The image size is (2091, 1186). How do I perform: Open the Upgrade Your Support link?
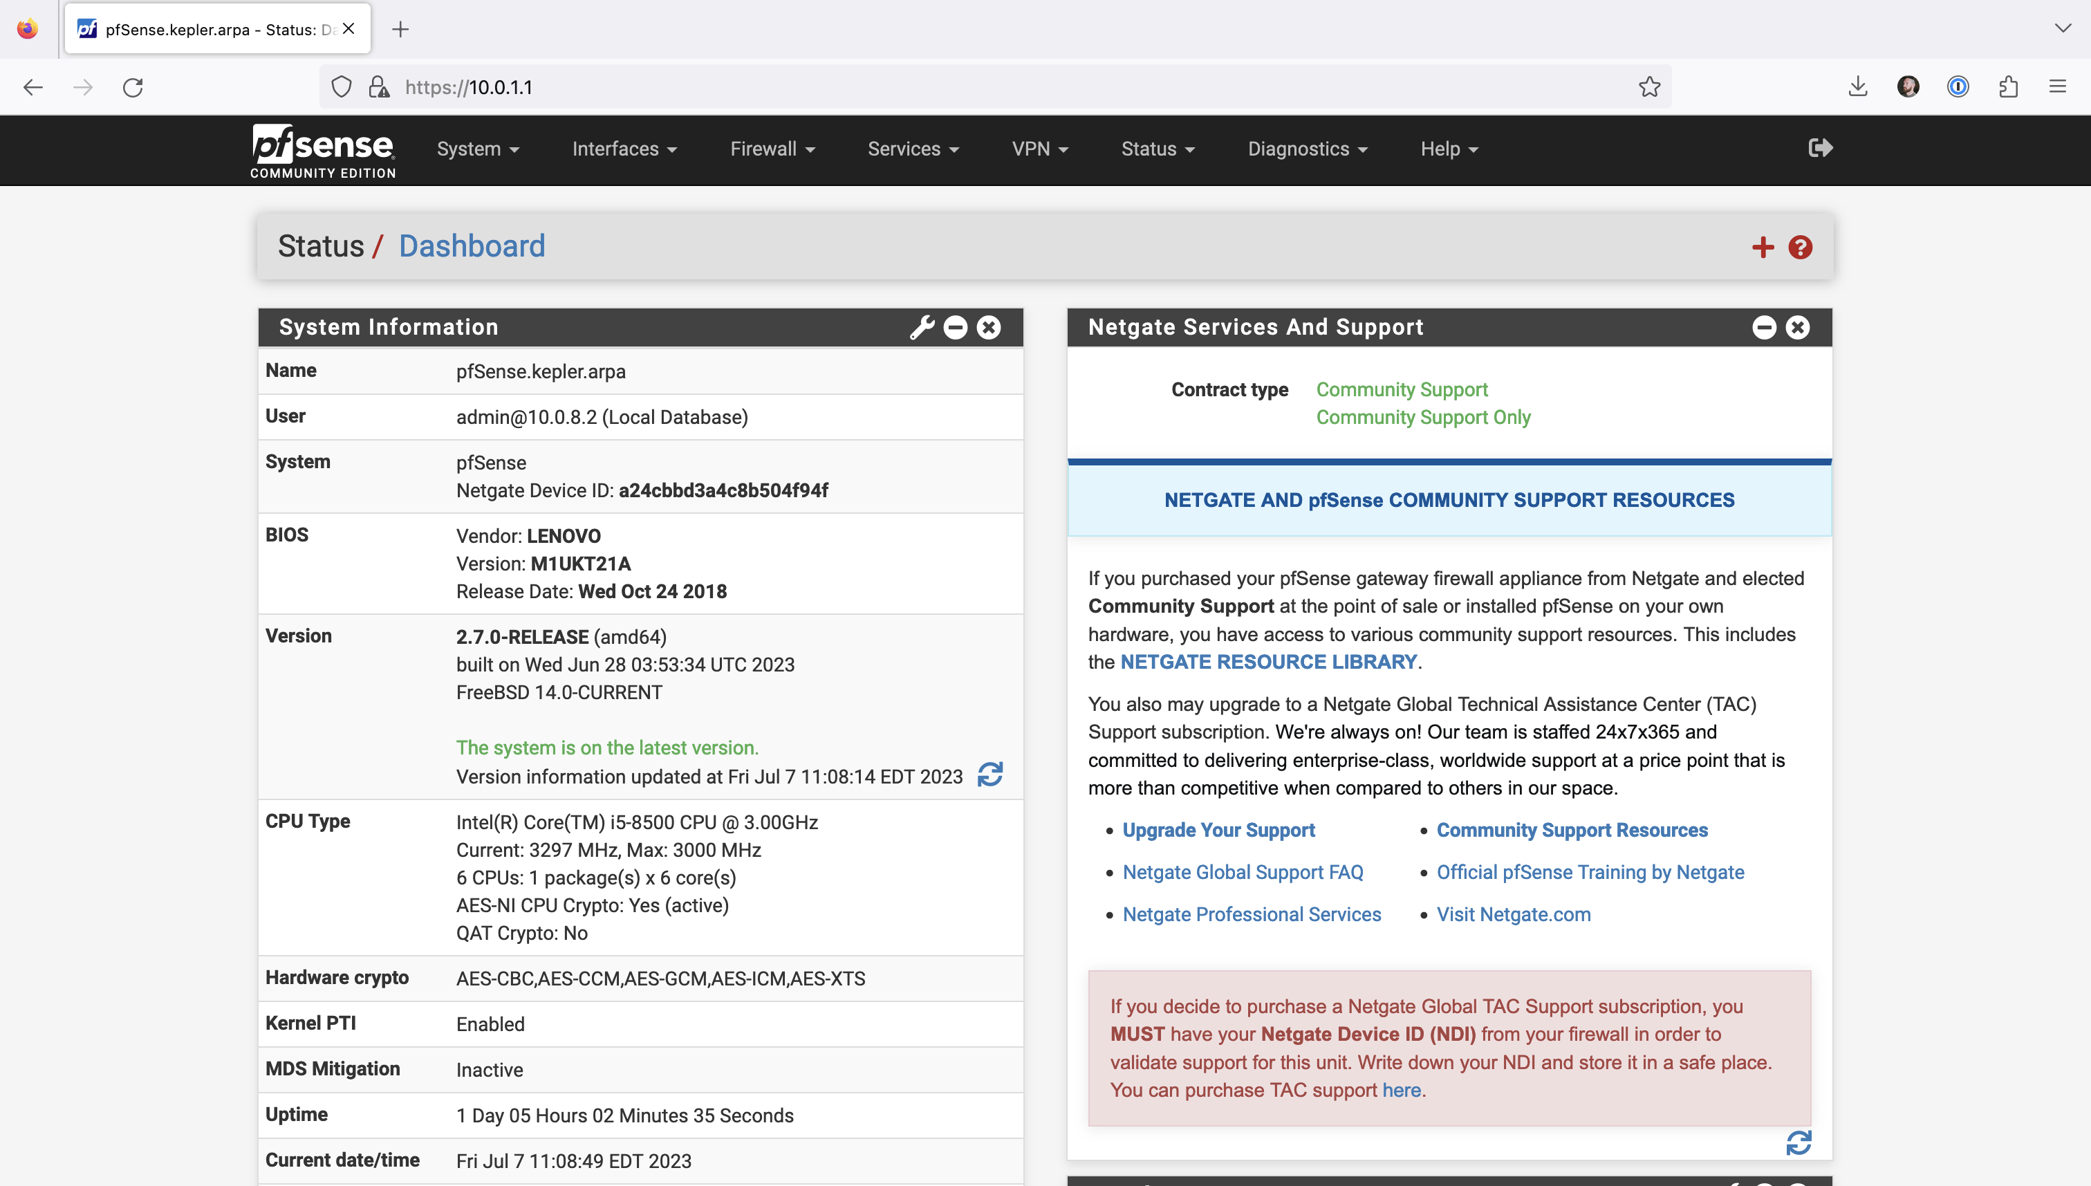(x=1218, y=830)
